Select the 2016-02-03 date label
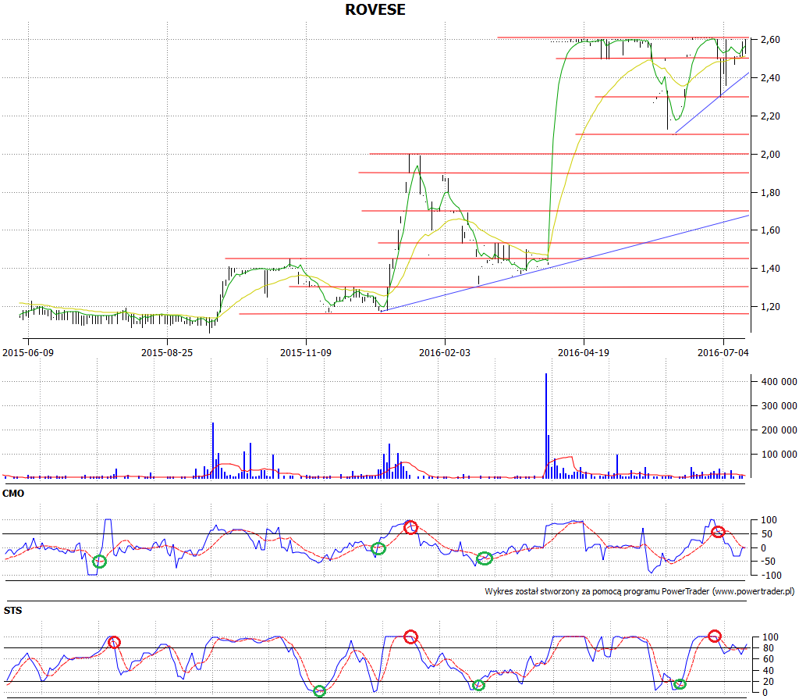 (x=444, y=352)
